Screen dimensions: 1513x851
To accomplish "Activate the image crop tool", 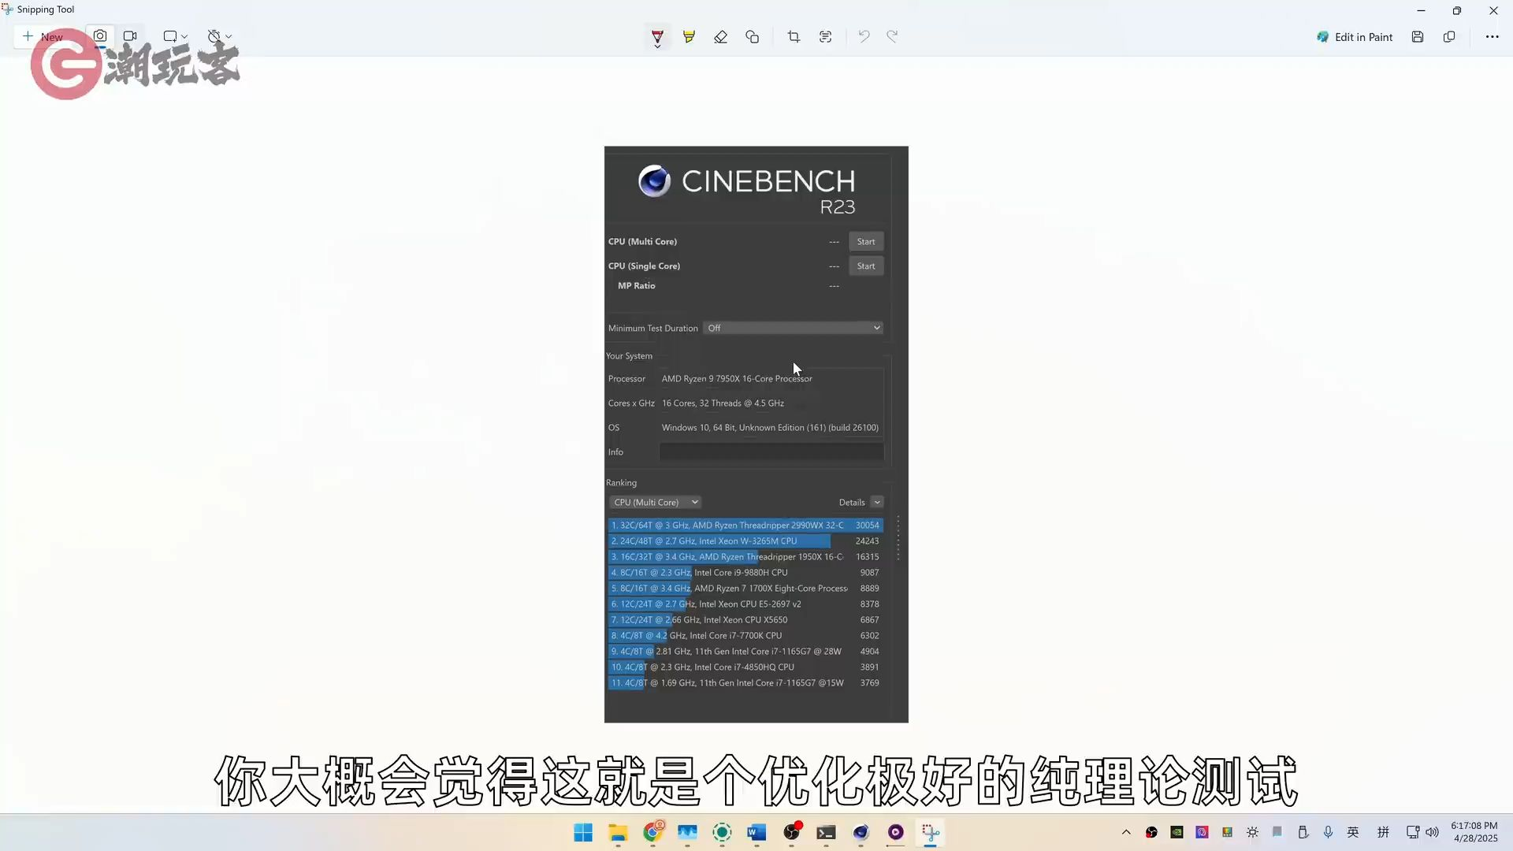I will click(794, 36).
